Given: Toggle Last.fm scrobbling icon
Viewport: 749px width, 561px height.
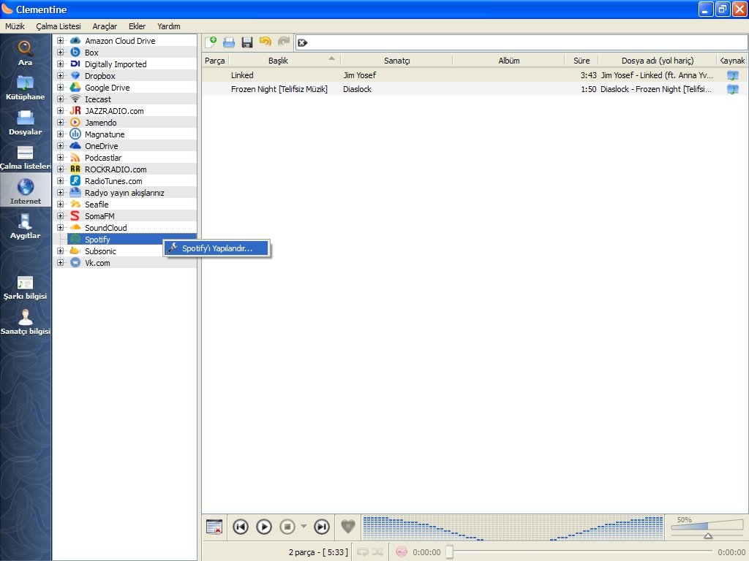Looking at the screenshot, I should coord(402,552).
